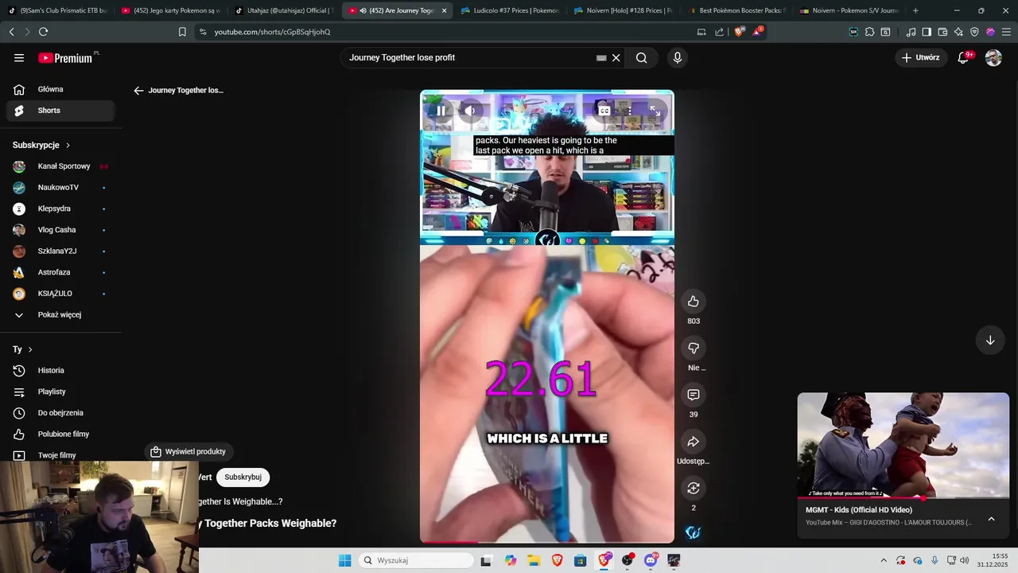
Task: Remix this Short
Action: 694,488
